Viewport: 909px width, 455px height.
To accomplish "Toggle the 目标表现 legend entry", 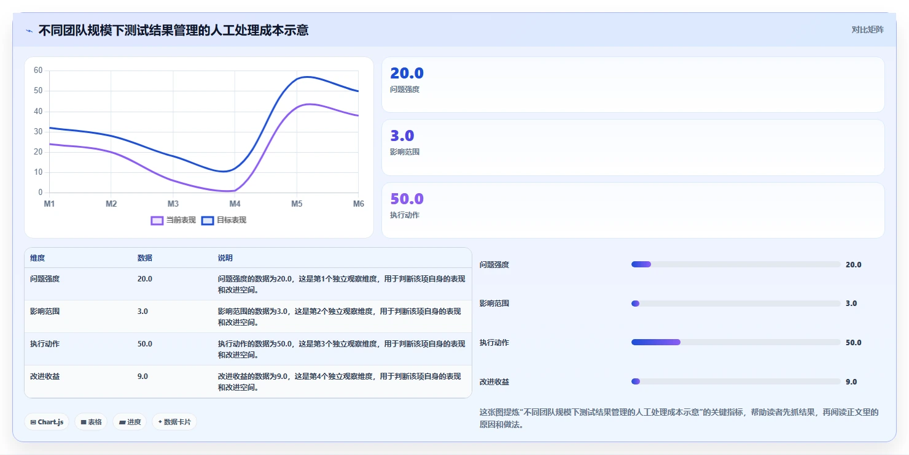I will pos(224,220).
